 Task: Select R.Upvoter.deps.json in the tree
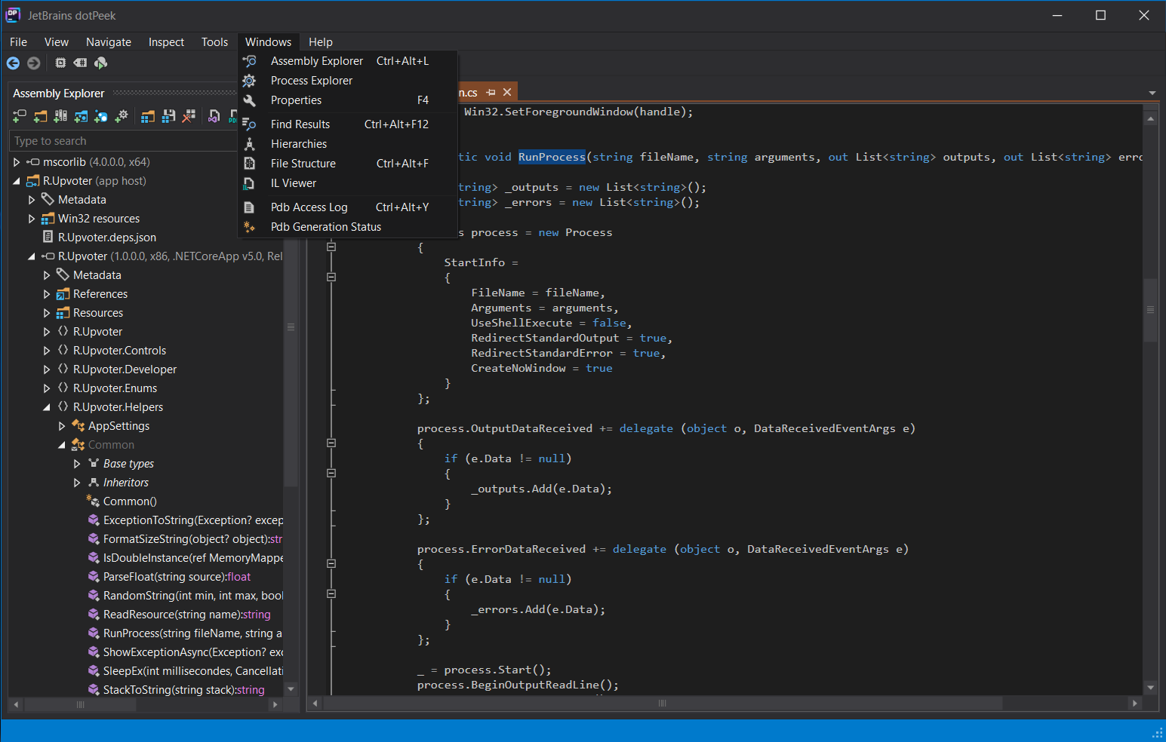(107, 238)
